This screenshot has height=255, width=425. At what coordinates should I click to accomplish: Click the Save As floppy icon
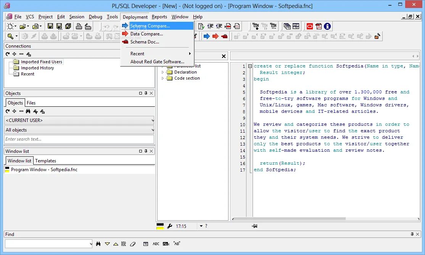pyautogui.click(x=59, y=26)
